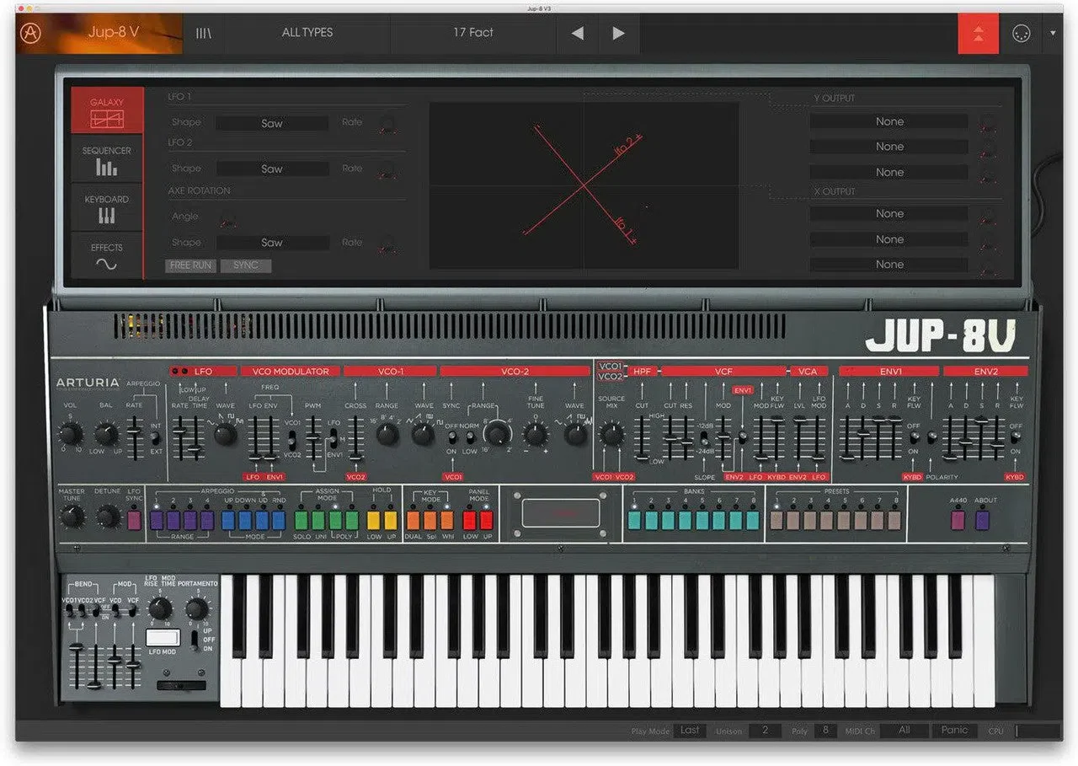Image resolution: width=1078 pixels, height=766 pixels.
Task: Toggle the VCO MODULATOR VCO1/VCO2 switch
Action: coord(292,440)
